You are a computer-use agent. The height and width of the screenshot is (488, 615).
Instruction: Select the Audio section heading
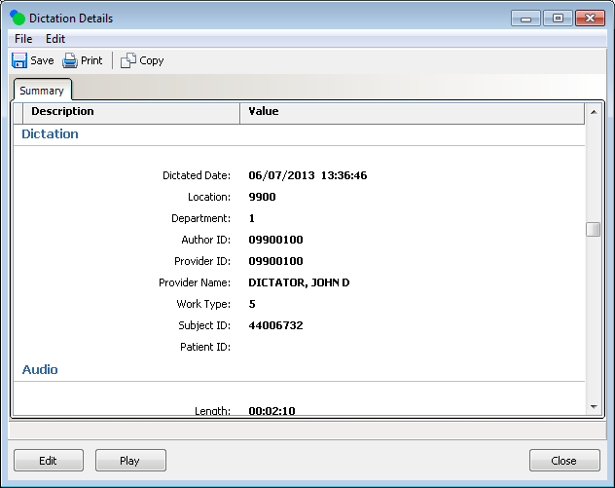click(x=40, y=370)
